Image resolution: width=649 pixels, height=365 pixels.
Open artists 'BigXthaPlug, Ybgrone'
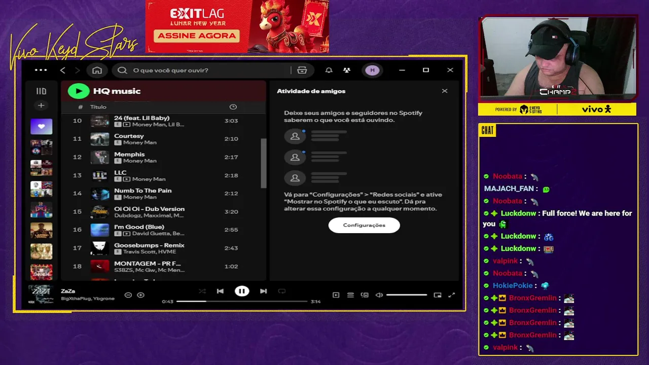click(x=88, y=299)
